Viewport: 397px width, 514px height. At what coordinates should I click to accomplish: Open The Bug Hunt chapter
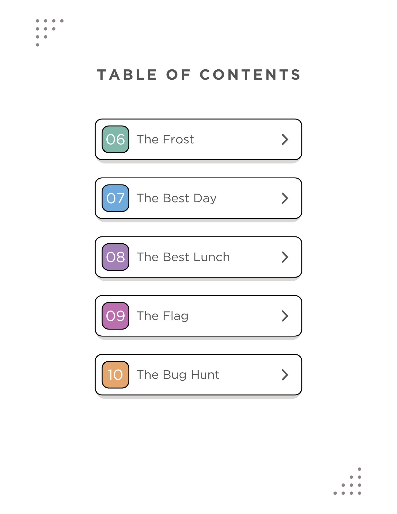click(178, 375)
